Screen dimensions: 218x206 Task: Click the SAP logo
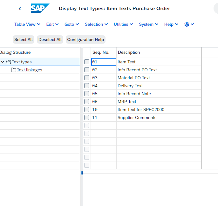[x=40, y=8]
